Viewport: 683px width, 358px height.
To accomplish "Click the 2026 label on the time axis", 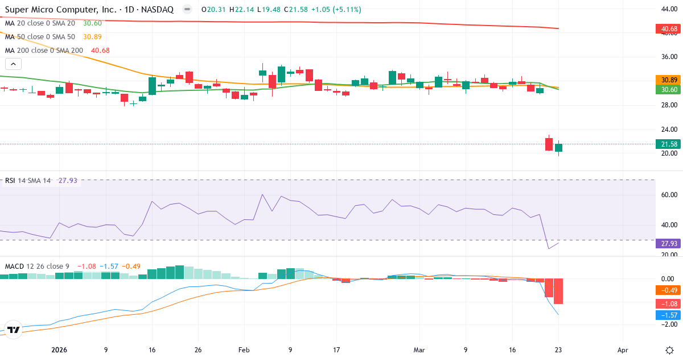I will point(59,351).
